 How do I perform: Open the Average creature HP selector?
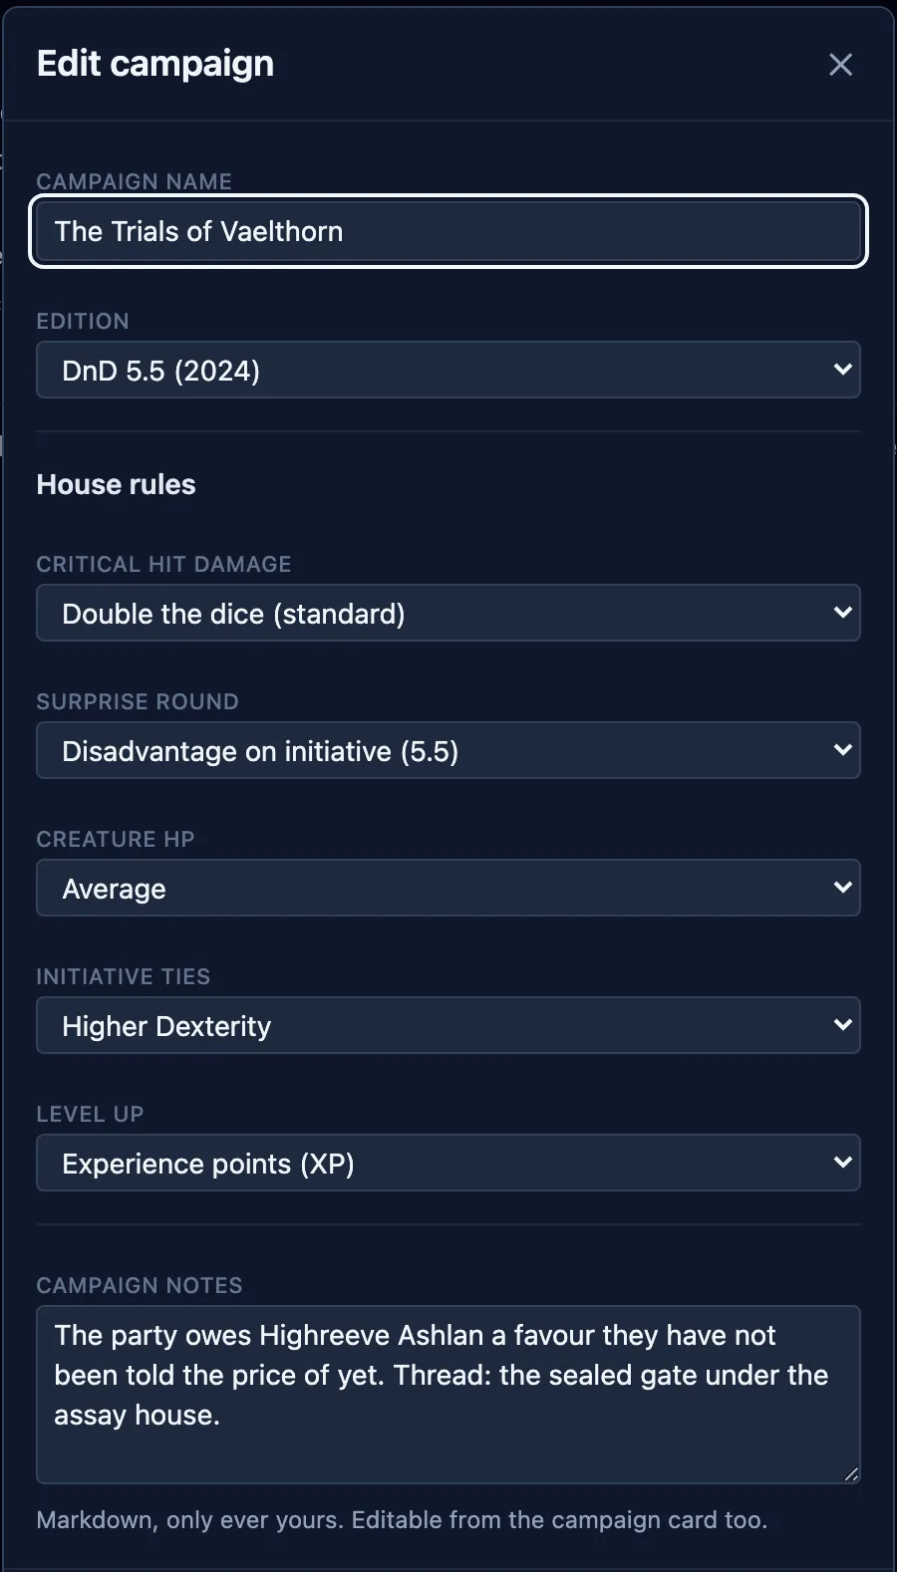click(x=448, y=888)
